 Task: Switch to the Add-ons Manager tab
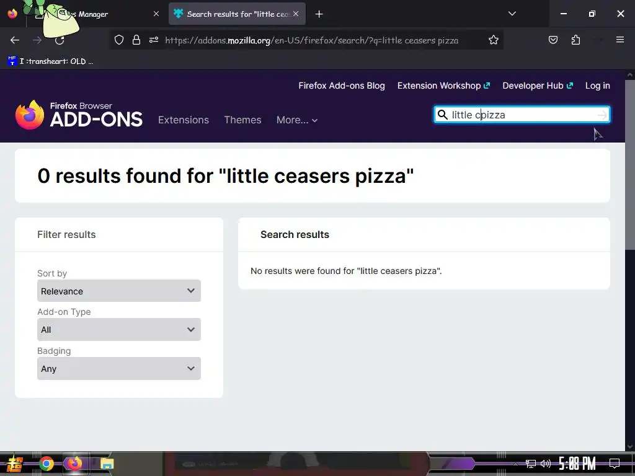95,14
